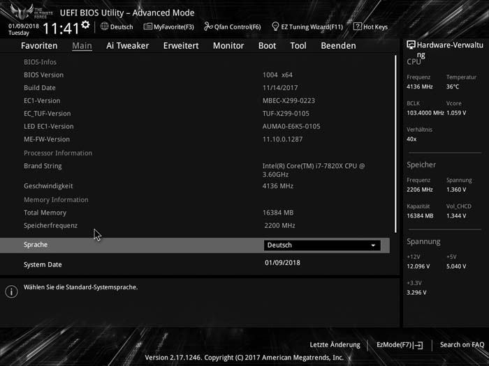Click CPU Temperatur 36°C reading
Screen dimensions: 489x366
[x=453, y=87]
